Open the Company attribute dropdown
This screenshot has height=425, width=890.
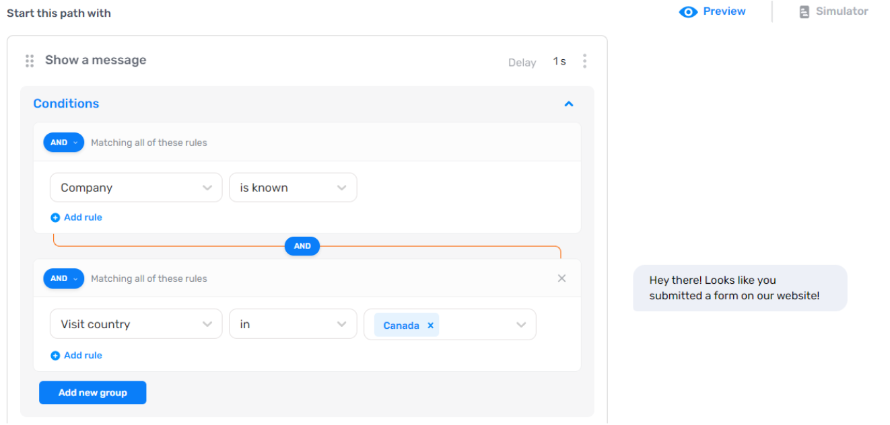click(135, 187)
